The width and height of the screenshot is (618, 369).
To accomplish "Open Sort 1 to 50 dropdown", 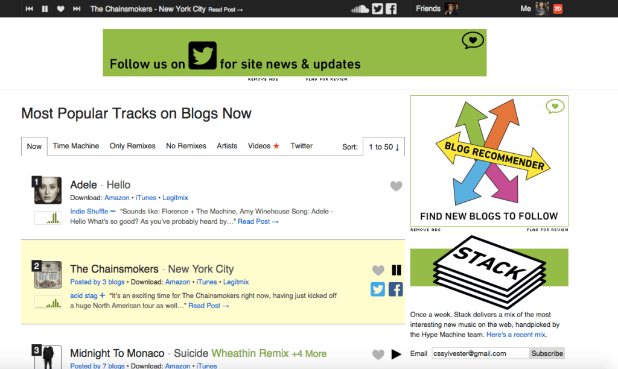I will tap(383, 147).
